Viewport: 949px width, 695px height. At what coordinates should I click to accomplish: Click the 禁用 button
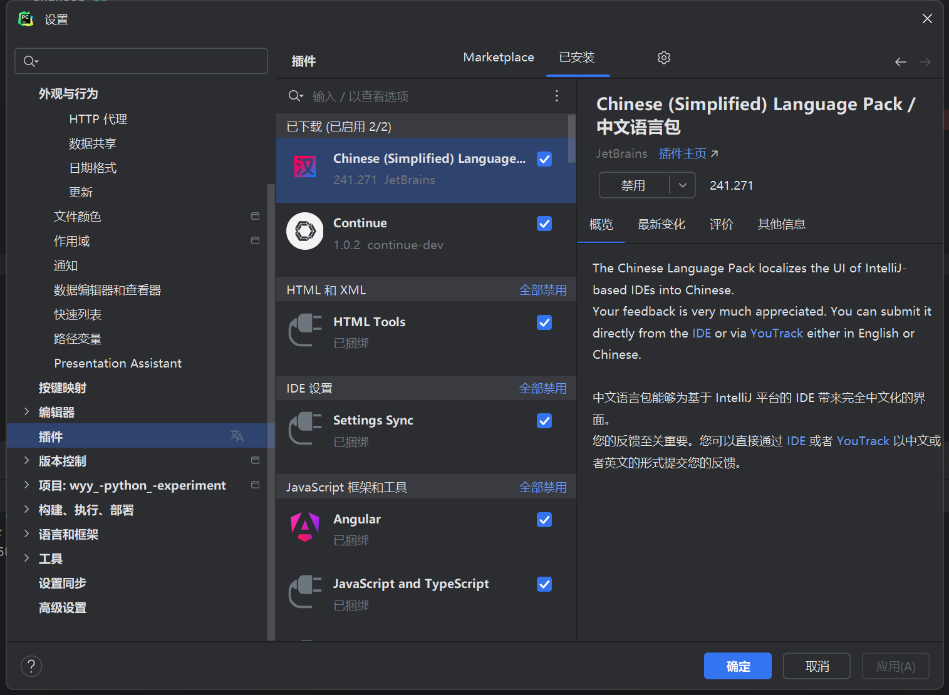tap(633, 185)
